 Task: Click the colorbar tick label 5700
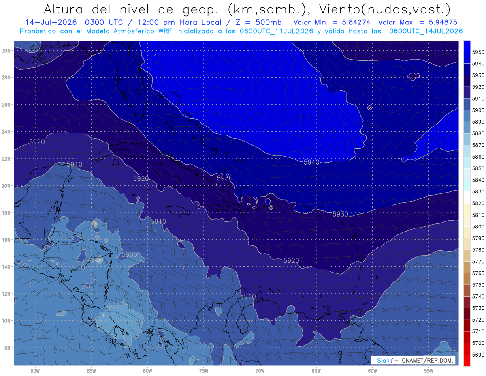(x=478, y=343)
